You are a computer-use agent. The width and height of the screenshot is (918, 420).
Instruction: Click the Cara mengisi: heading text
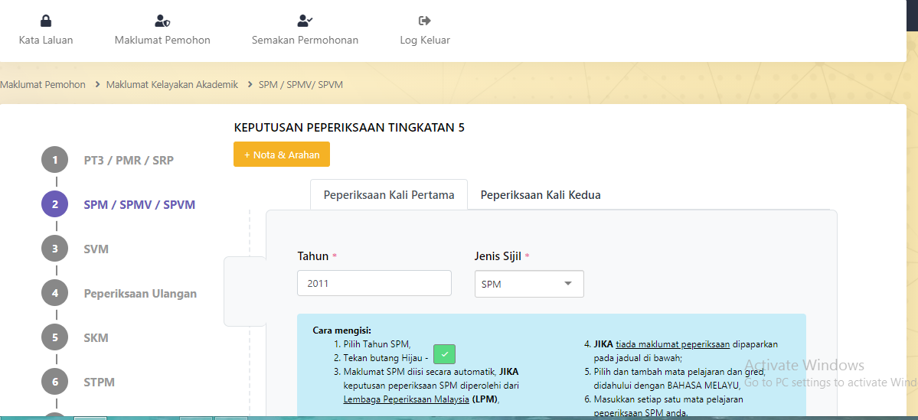point(342,330)
